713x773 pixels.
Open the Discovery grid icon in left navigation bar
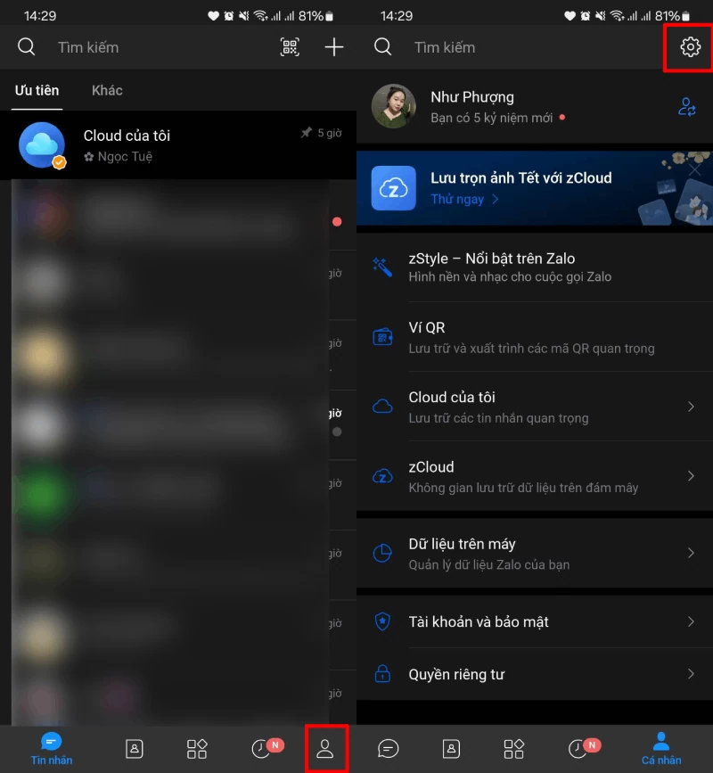click(x=197, y=748)
